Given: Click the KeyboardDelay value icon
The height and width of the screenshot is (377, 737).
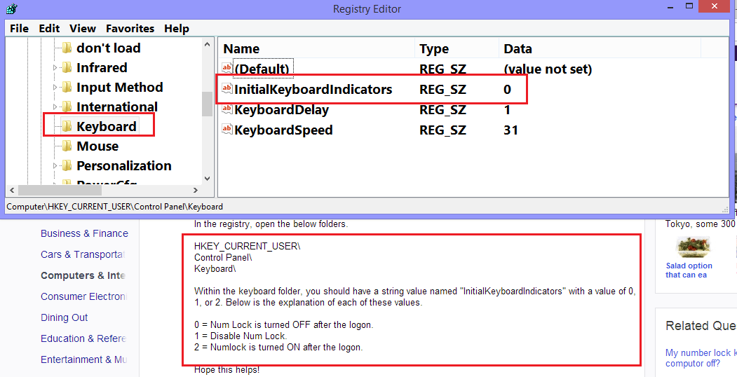Looking at the screenshot, I should point(226,110).
